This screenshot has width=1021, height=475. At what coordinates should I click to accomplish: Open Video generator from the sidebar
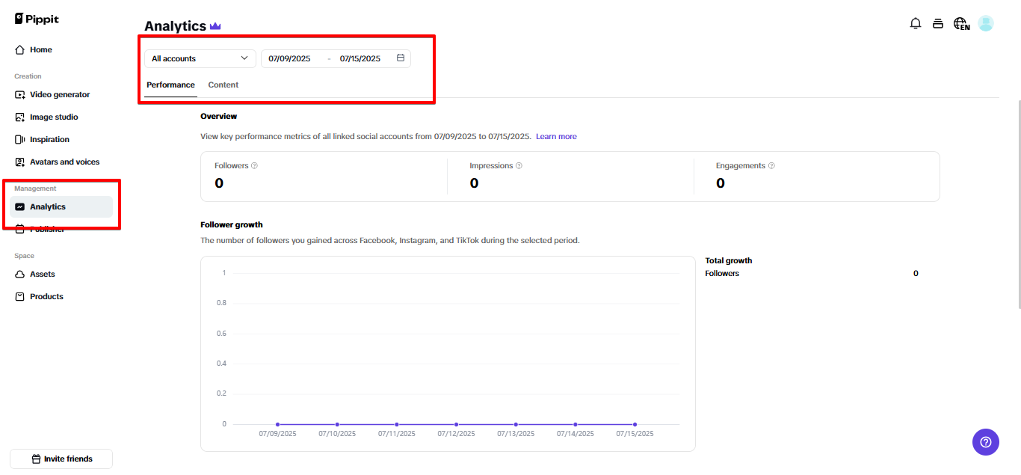pyautogui.click(x=59, y=95)
